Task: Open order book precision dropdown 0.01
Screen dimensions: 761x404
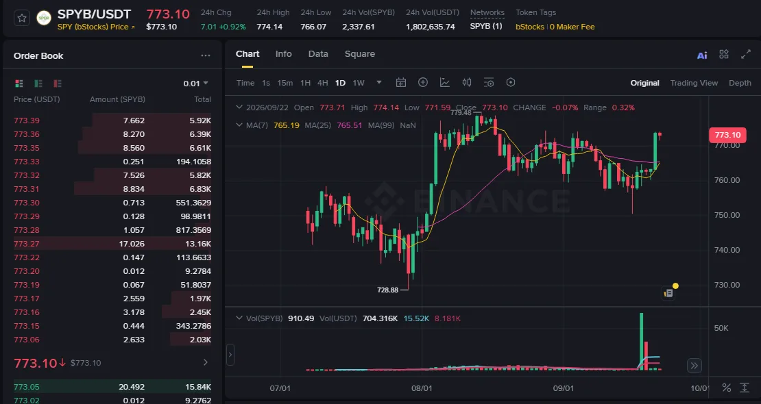Action: tap(195, 84)
